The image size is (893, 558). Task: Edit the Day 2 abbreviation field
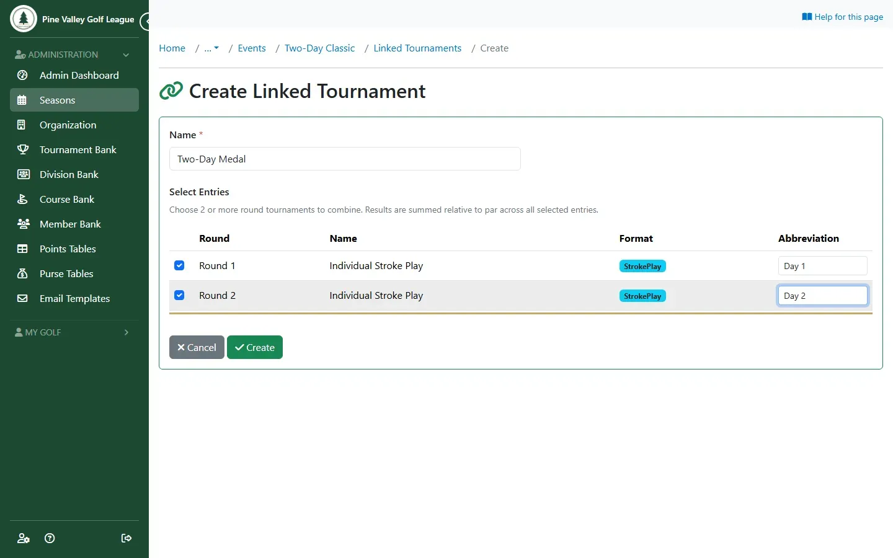click(822, 296)
